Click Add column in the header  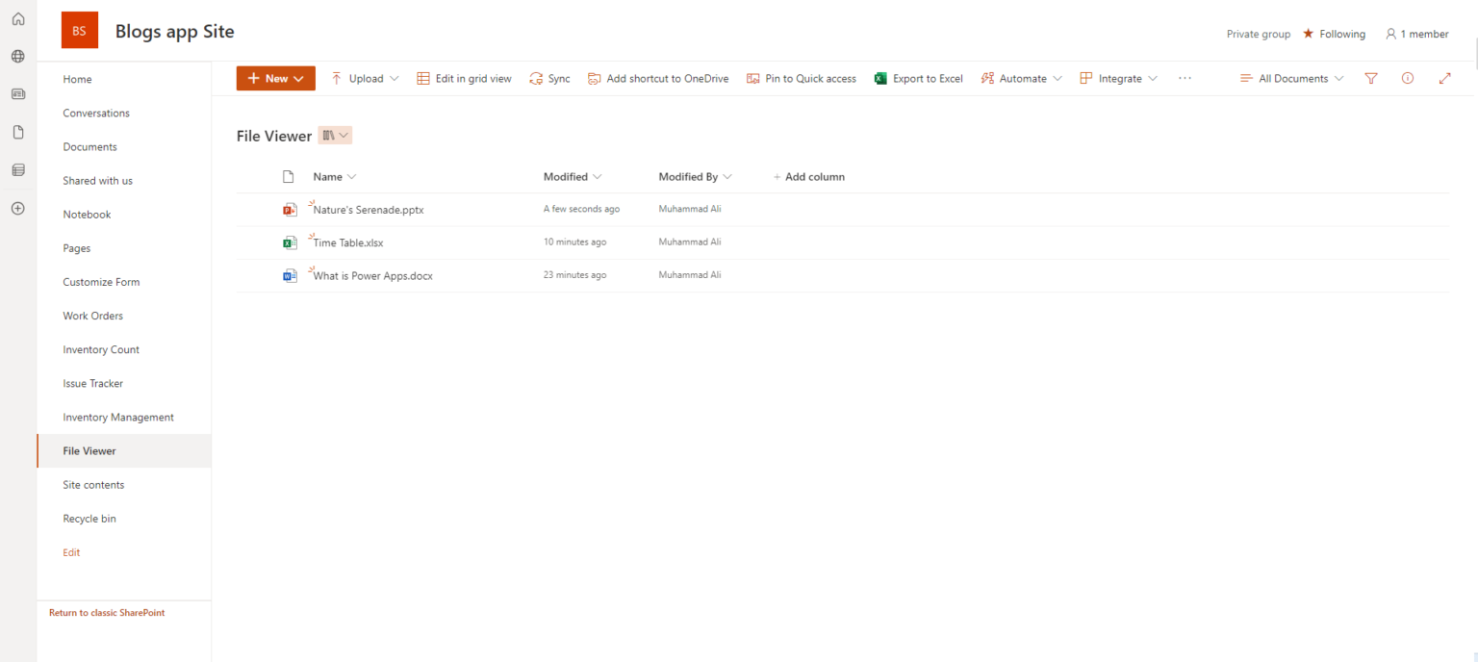[x=809, y=176]
